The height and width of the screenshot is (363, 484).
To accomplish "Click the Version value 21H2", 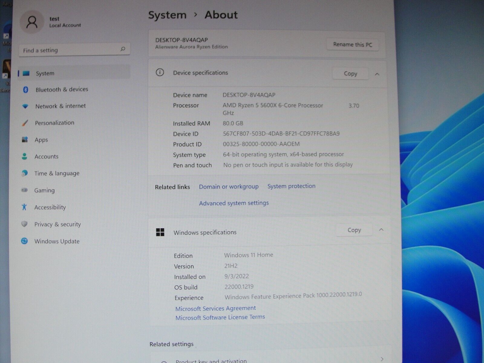I will 231,266.
